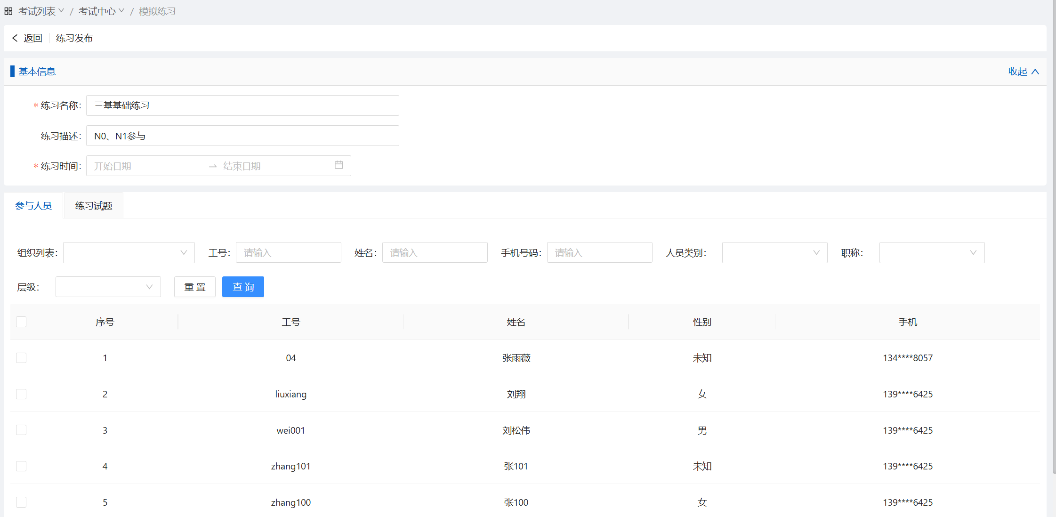This screenshot has height=517, width=1056.
Task: Toggle the select-all checkbox in table header
Action: pos(21,322)
